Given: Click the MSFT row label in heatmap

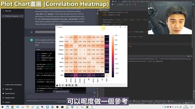Looking at the screenshot, I should coord(61,67).
